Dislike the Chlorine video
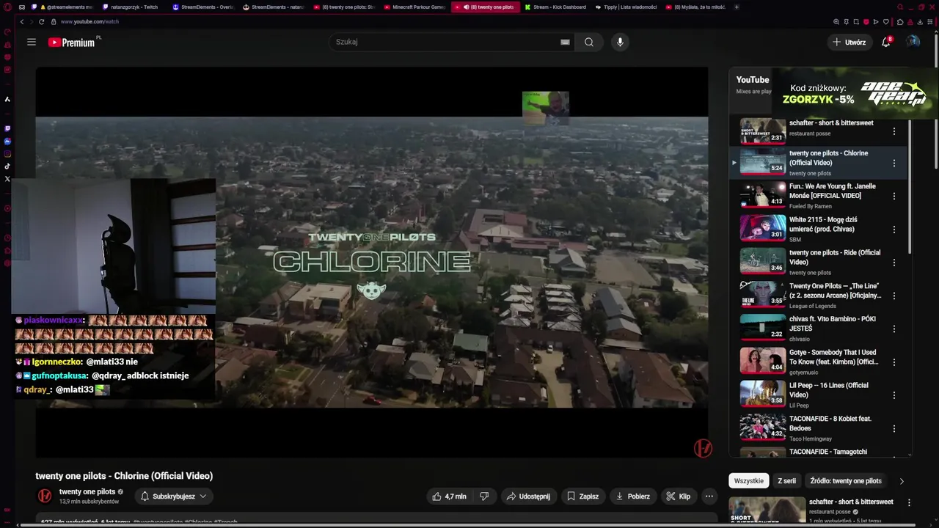Image resolution: width=939 pixels, height=528 pixels. pyautogui.click(x=484, y=496)
